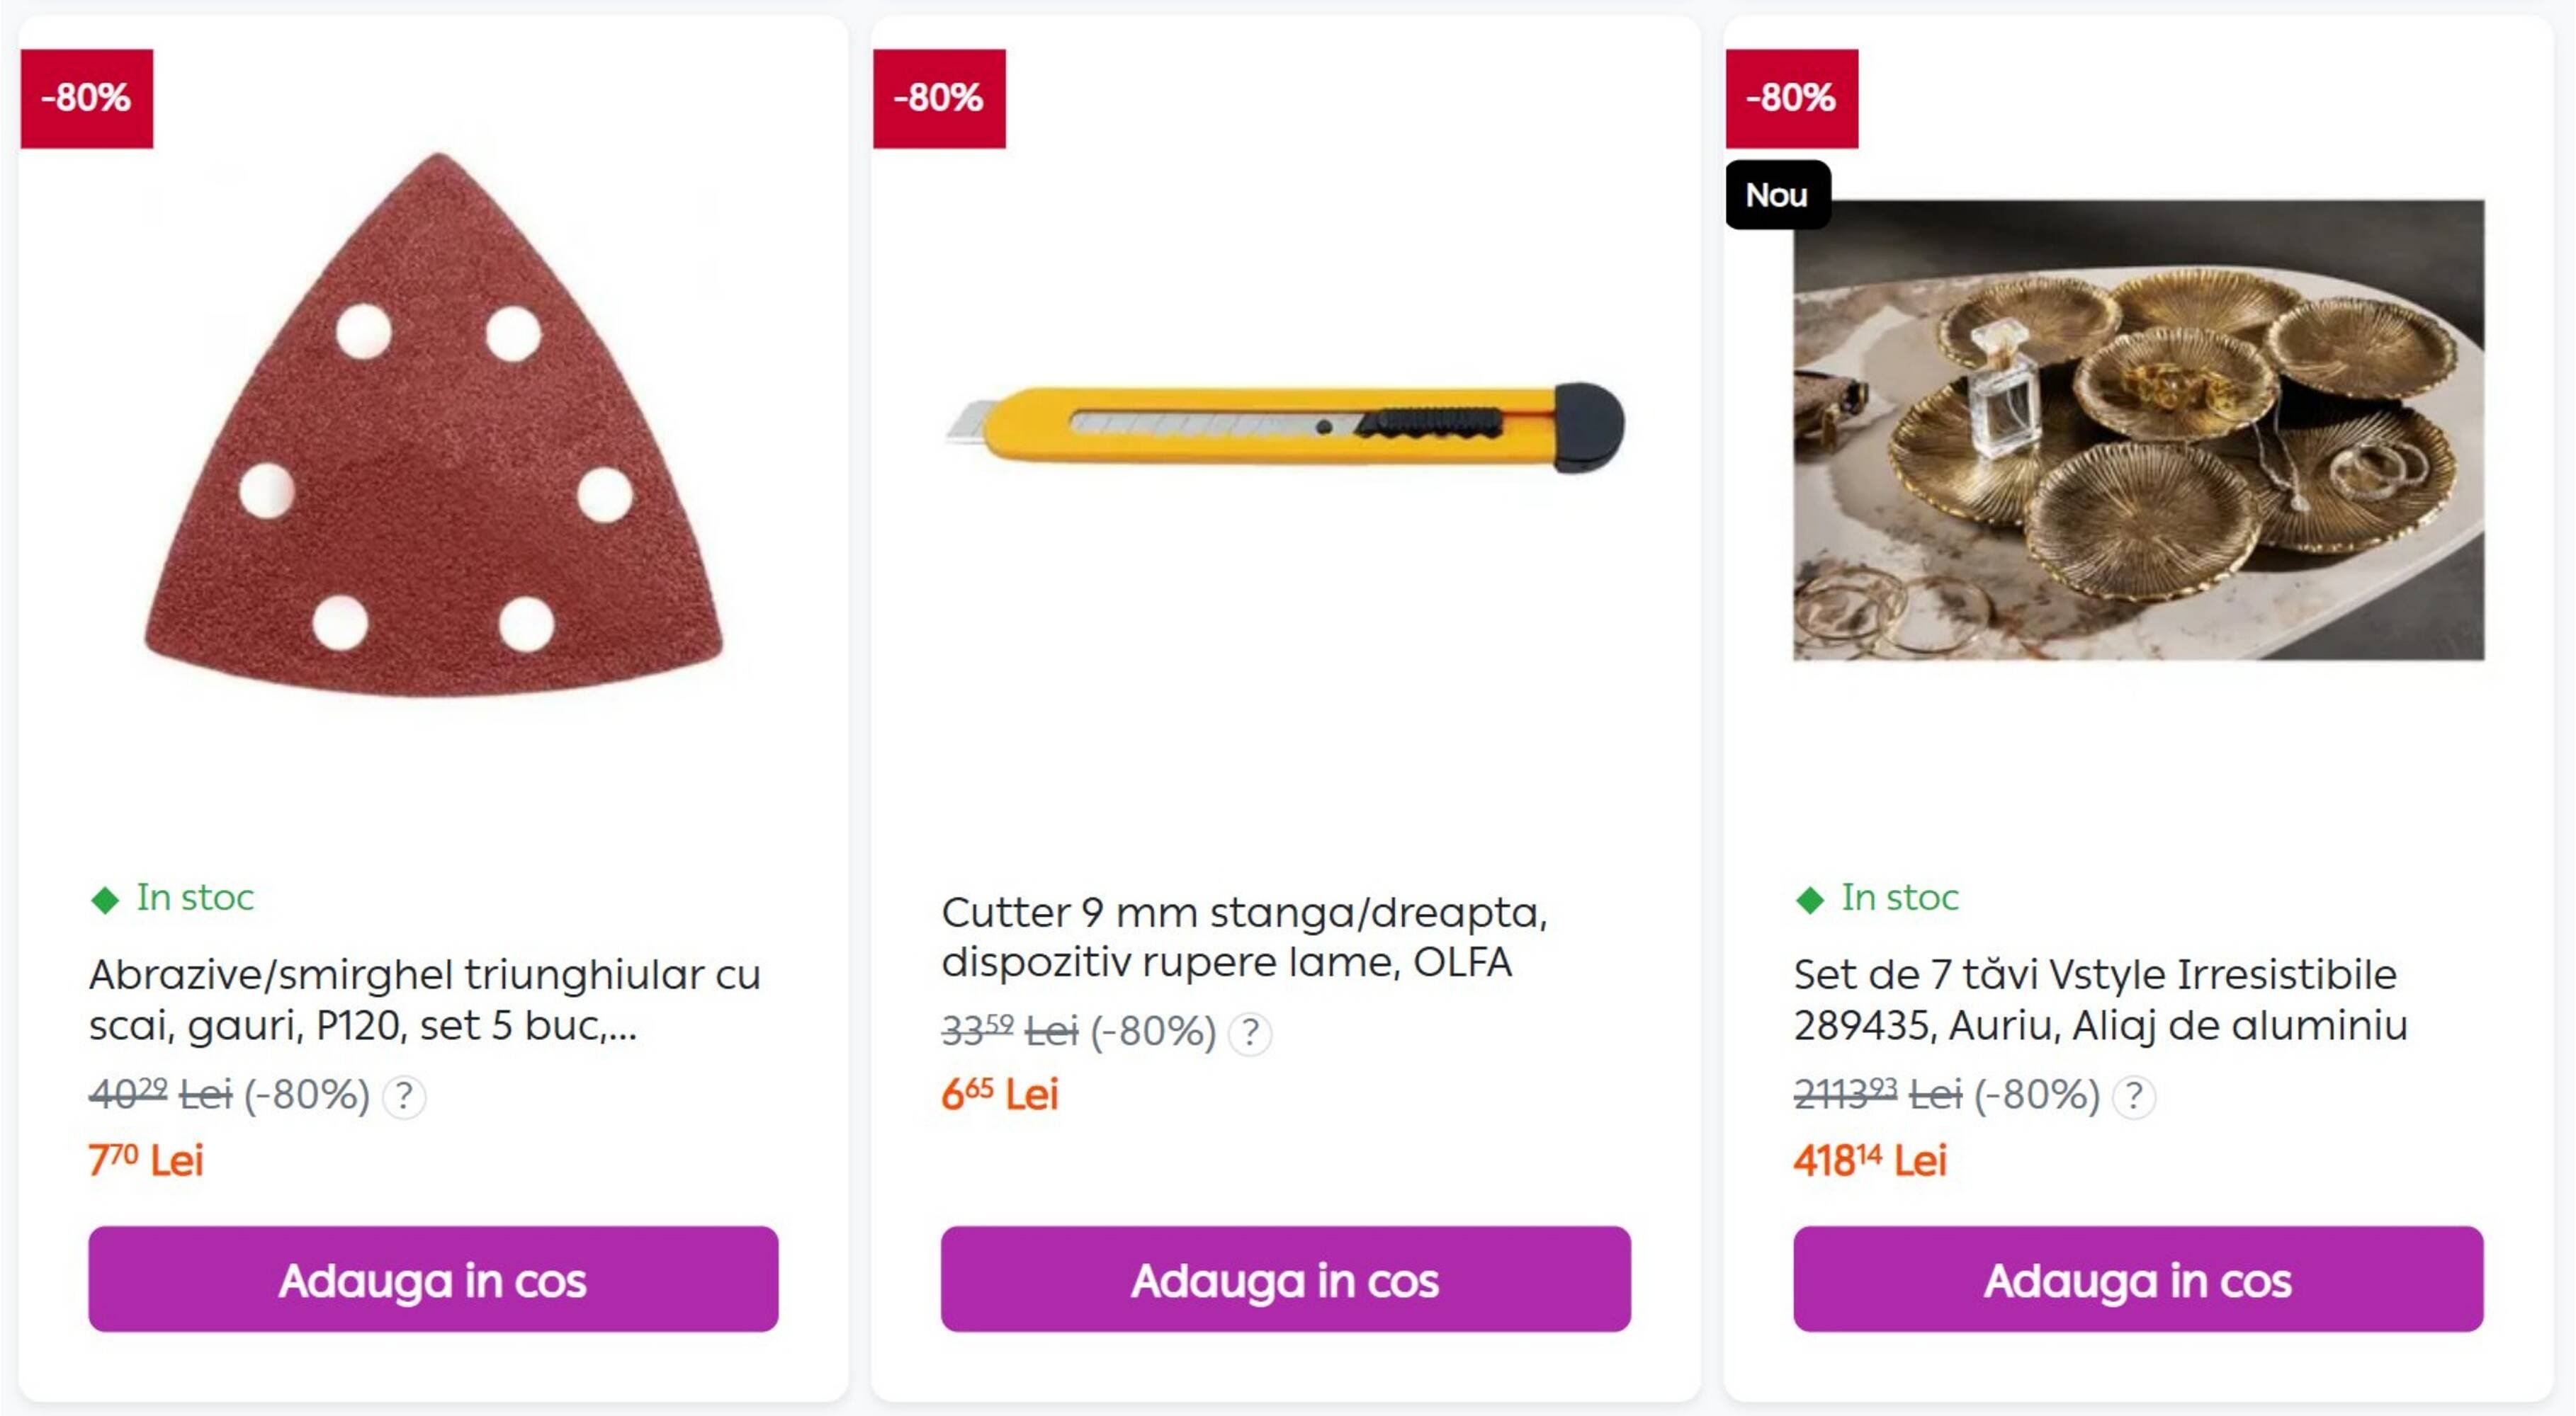Viewport: 2576px width, 1416px height.
Task: Open the Set de 7 tăvi Vstyle title
Action: (2099, 999)
